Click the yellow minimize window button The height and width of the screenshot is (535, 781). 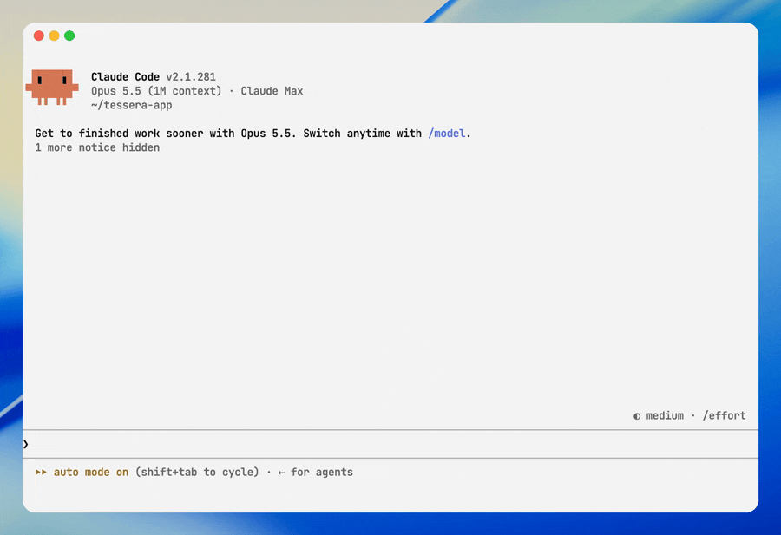coord(55,36)
